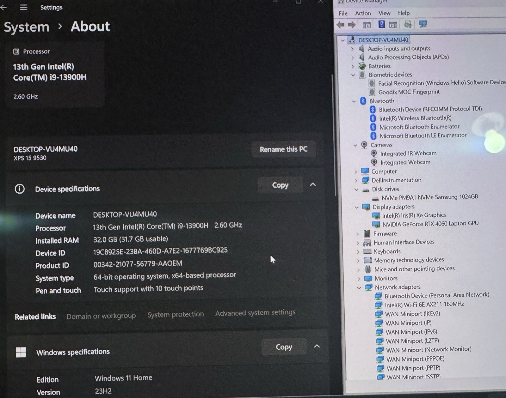This screenshot has width=506, height=398.
Task: Open the View menu in Device Manager
Action: click(x=384, y=13)
